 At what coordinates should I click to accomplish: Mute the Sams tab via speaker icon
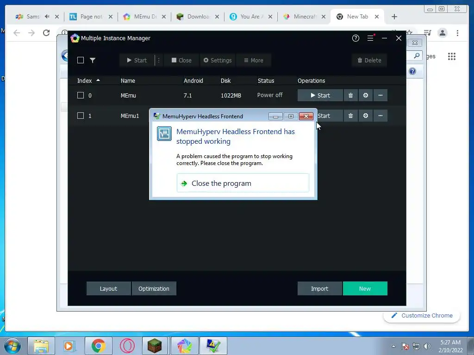47,16
